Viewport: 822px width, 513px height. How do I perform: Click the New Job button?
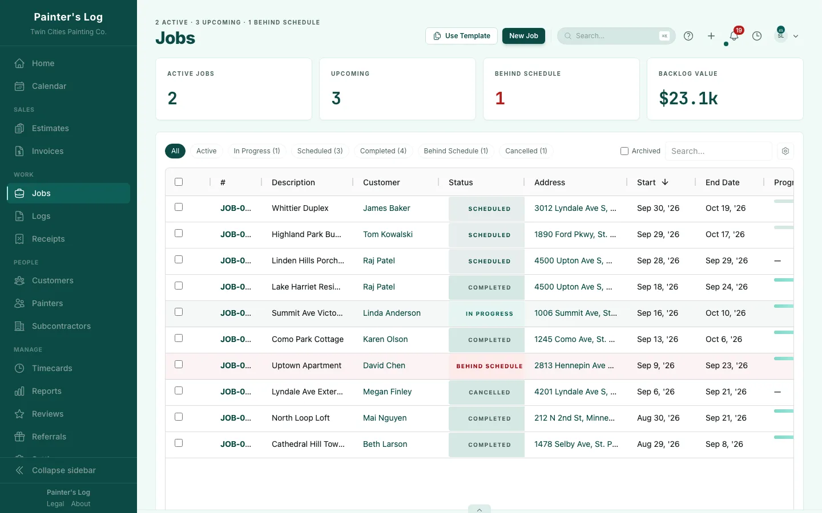(523, 36)
